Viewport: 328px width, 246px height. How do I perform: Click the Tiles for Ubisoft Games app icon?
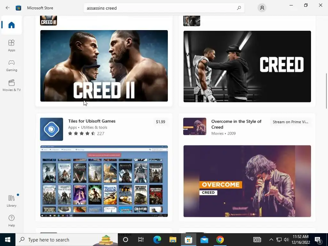coord(52,129)
